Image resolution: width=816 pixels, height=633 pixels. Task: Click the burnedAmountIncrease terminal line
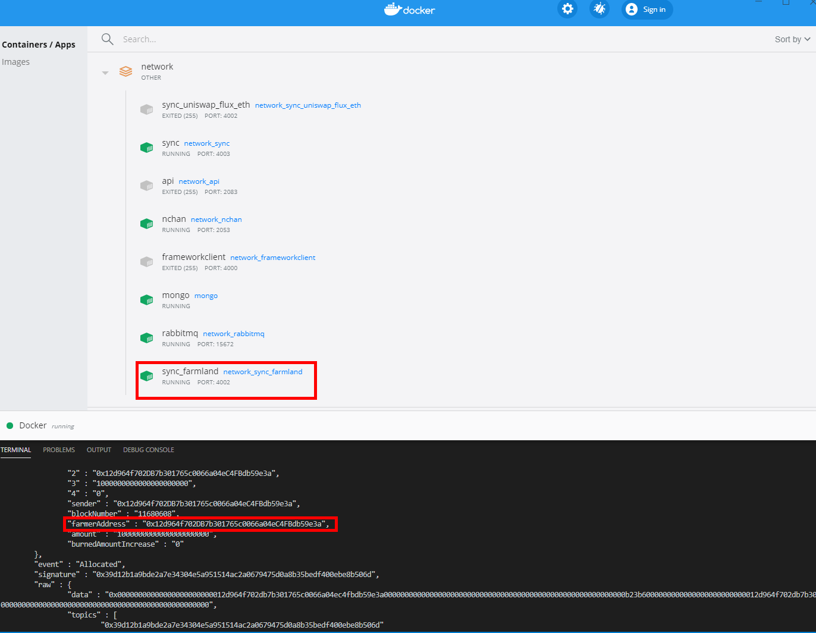(x=125, y=544)
